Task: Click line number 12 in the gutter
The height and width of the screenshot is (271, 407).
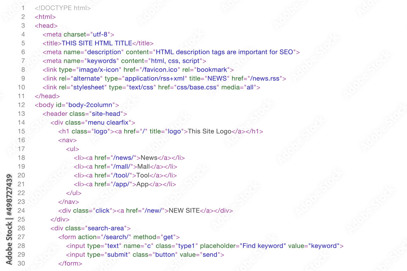Action: [21, 105]
